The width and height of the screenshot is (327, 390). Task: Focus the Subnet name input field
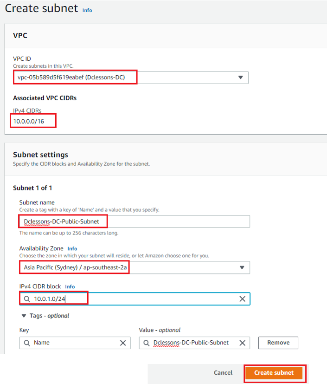click(x=135, y=221)
